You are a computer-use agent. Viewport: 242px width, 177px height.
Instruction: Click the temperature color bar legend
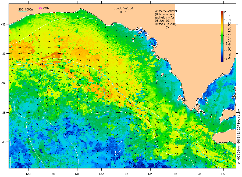coord(222,36)
